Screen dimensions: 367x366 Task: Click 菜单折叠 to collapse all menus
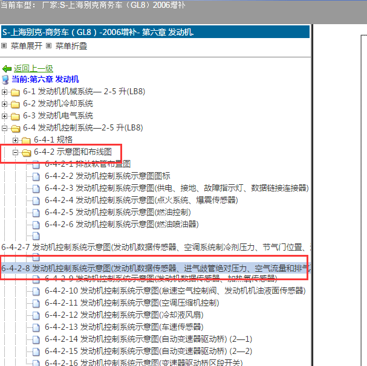click(71, 46)
